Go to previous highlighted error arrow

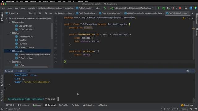pos(189,18)
